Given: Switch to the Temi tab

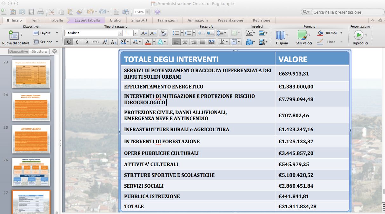Looking at the screenshot, I should coord(35,20).
